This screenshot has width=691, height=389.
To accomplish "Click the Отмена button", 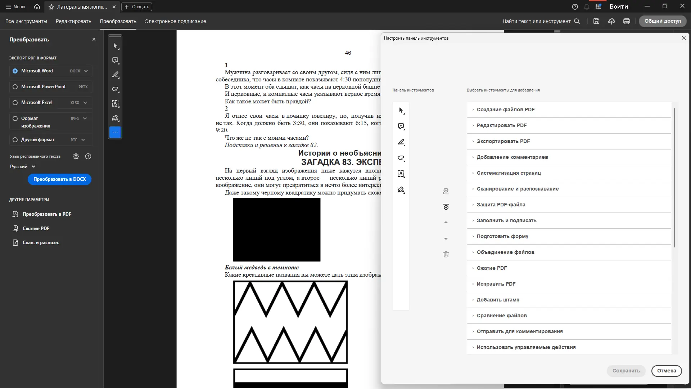I will [666, 371].
